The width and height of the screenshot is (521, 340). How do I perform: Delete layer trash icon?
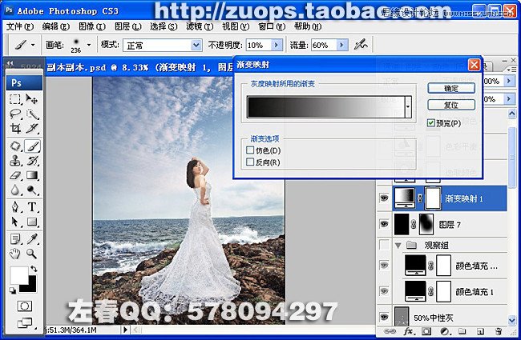point(498,331)
